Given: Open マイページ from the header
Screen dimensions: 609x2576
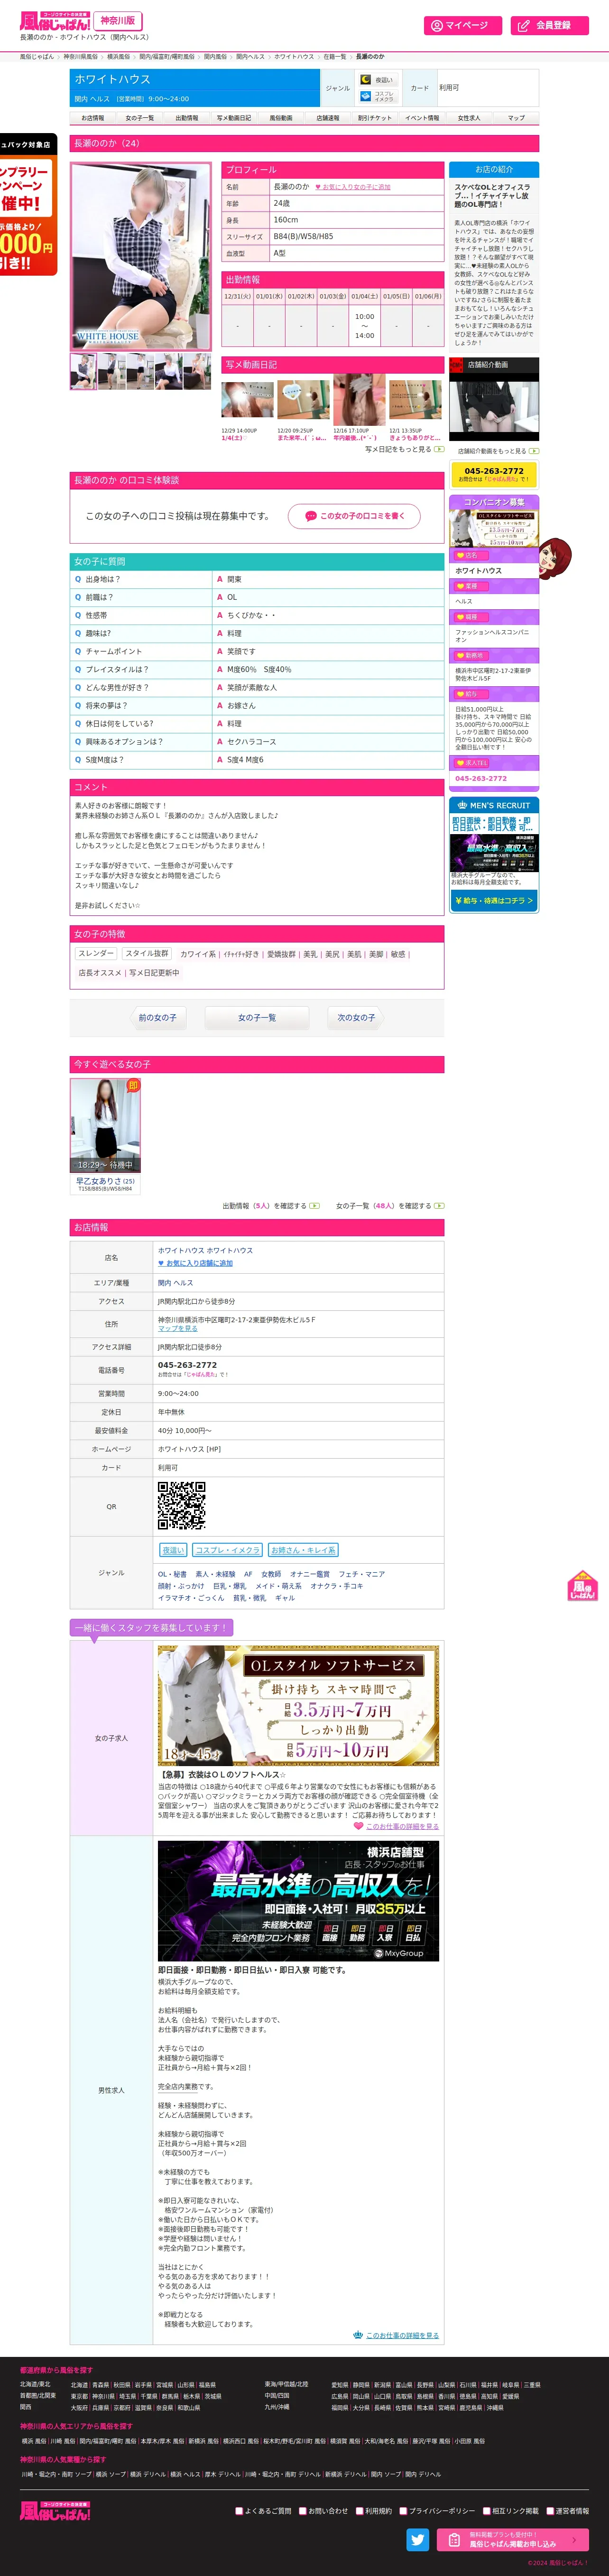Looking at the screenshot, I should (x=462, y=25).
